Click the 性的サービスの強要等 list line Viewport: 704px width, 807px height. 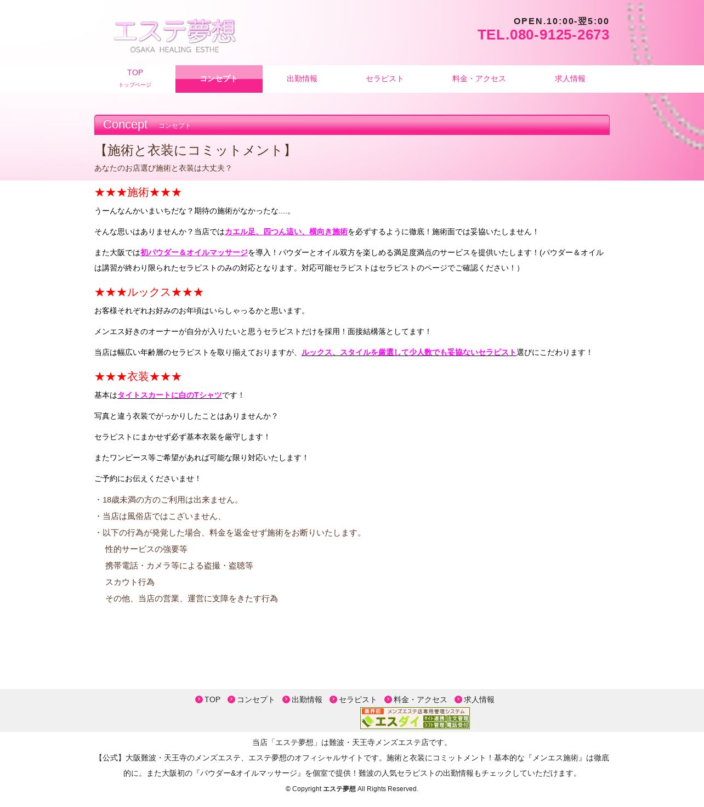tap(146, 549)
